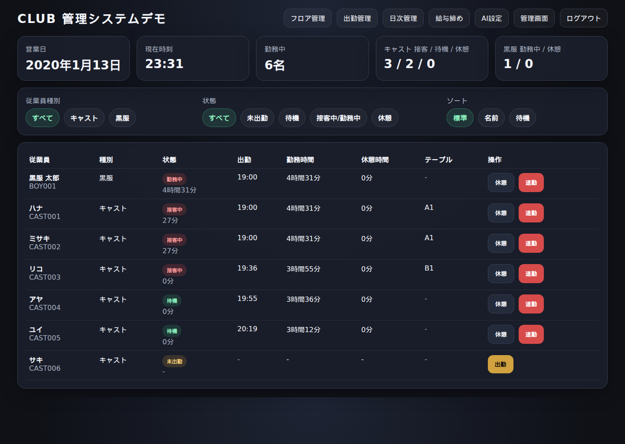Clock out リコ using 退勤
The width and height of the screenshot is (625, 444).
coord(531,274)
